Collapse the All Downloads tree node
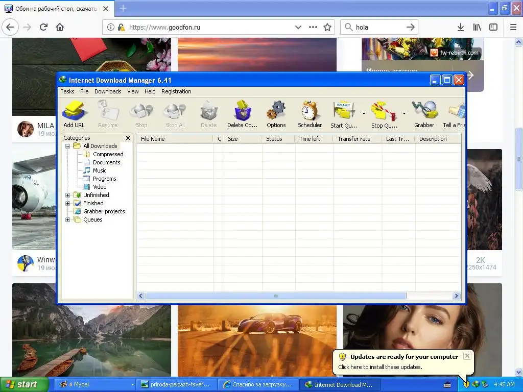The width and height of the screenshot is (523, 392). pyautogui.click(x=68, y=146)
